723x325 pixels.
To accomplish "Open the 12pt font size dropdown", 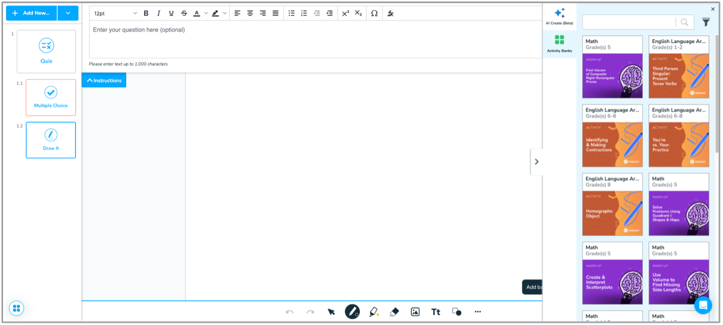I will click(115, 13).
